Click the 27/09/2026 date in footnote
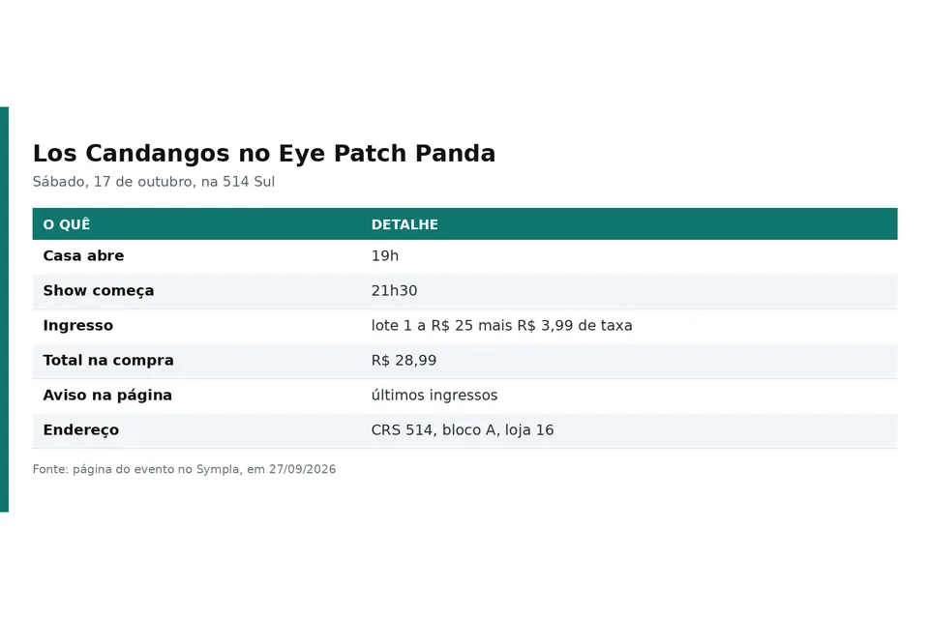 pos(302,469)
